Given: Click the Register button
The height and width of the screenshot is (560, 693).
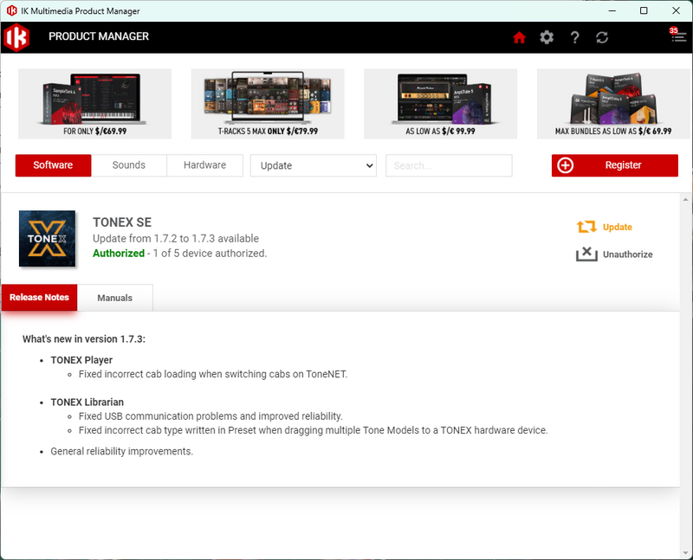Looking at the screenshot, I should pyautogui.click(x=615, y=165).
